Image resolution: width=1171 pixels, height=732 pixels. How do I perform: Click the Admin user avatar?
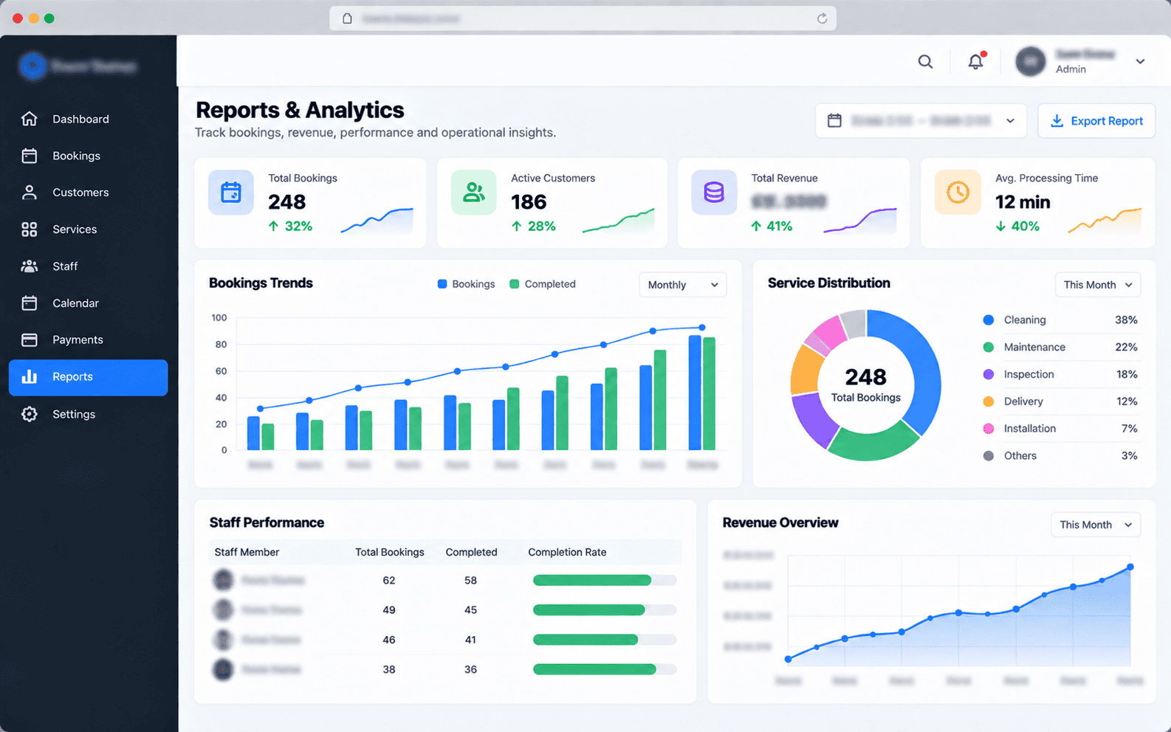tap(1030, 61)
